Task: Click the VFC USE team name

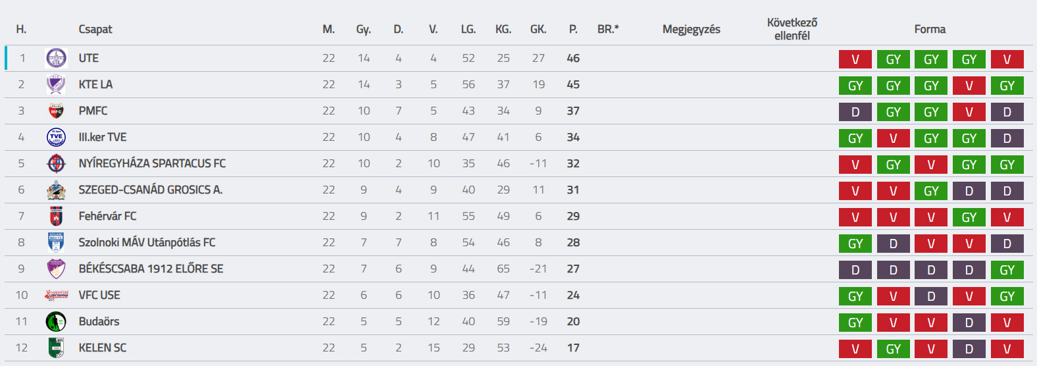Action: pos(99,295)
